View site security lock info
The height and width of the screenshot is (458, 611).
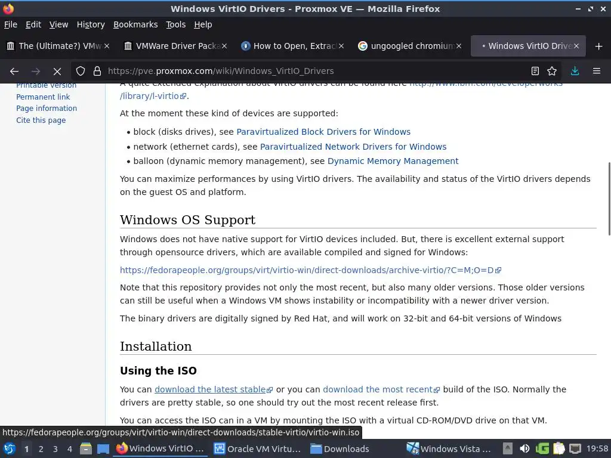(x=97, y=72)
